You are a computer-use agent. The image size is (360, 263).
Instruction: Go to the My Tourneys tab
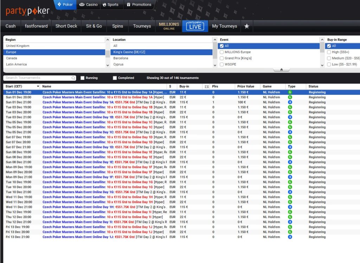point(224,26)
